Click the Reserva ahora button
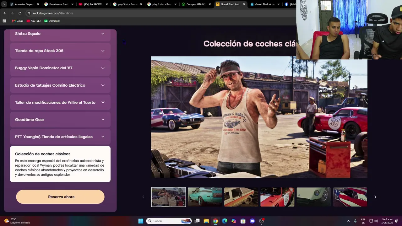 60,197
